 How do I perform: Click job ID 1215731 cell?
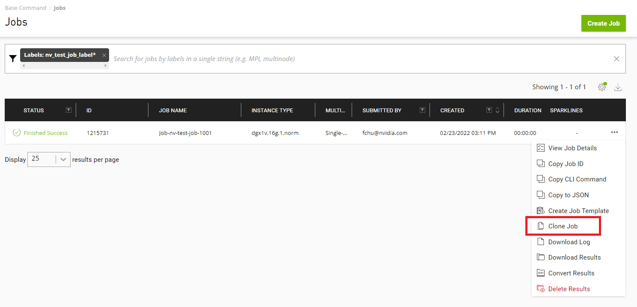(x=98, y=133)
